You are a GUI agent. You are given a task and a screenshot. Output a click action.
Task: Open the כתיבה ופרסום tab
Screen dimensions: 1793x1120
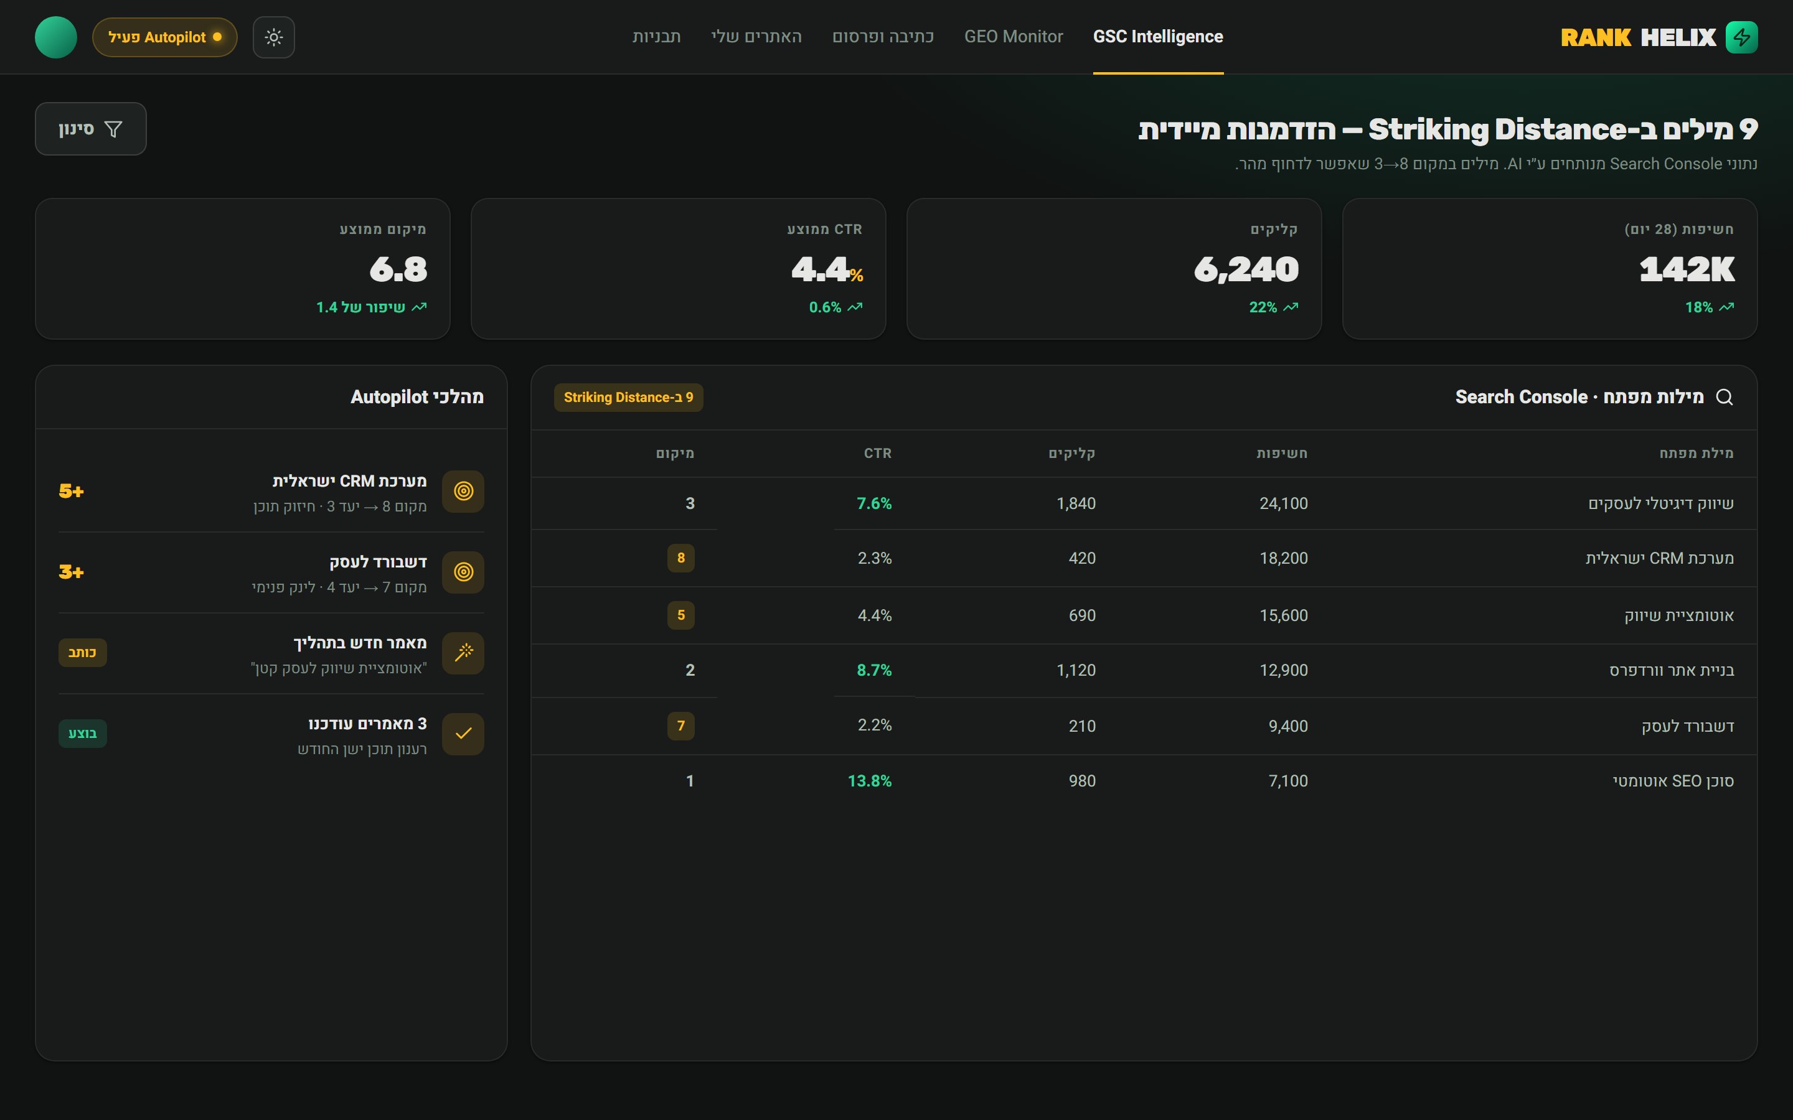click(882, 36)
